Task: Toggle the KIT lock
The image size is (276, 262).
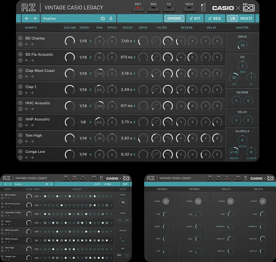Action: click(195, 18)
